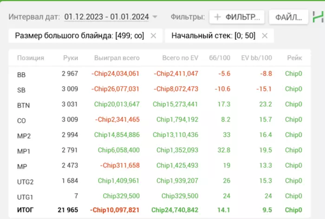Sort by the Выиграл всего column header
Screen dimensions: 325x219
point(117,58)
